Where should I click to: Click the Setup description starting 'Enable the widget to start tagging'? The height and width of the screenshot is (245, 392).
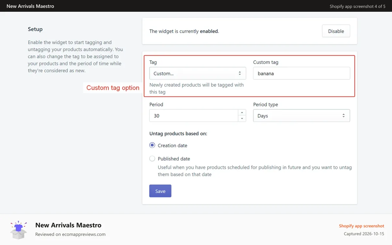pyautogui.click(x=75, y=57)
